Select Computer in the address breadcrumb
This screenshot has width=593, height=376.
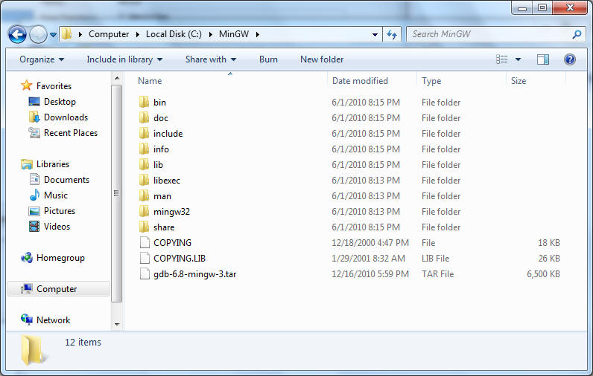pyautogui.click(x=109, y=34)
